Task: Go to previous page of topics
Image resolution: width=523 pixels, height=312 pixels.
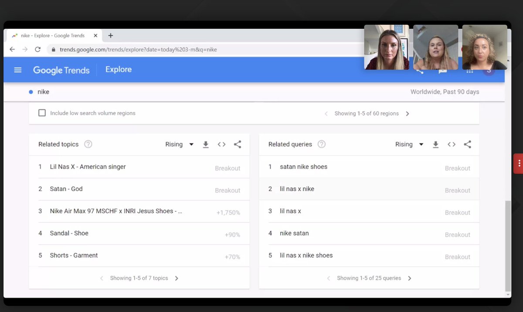Action: pos(102,278)
